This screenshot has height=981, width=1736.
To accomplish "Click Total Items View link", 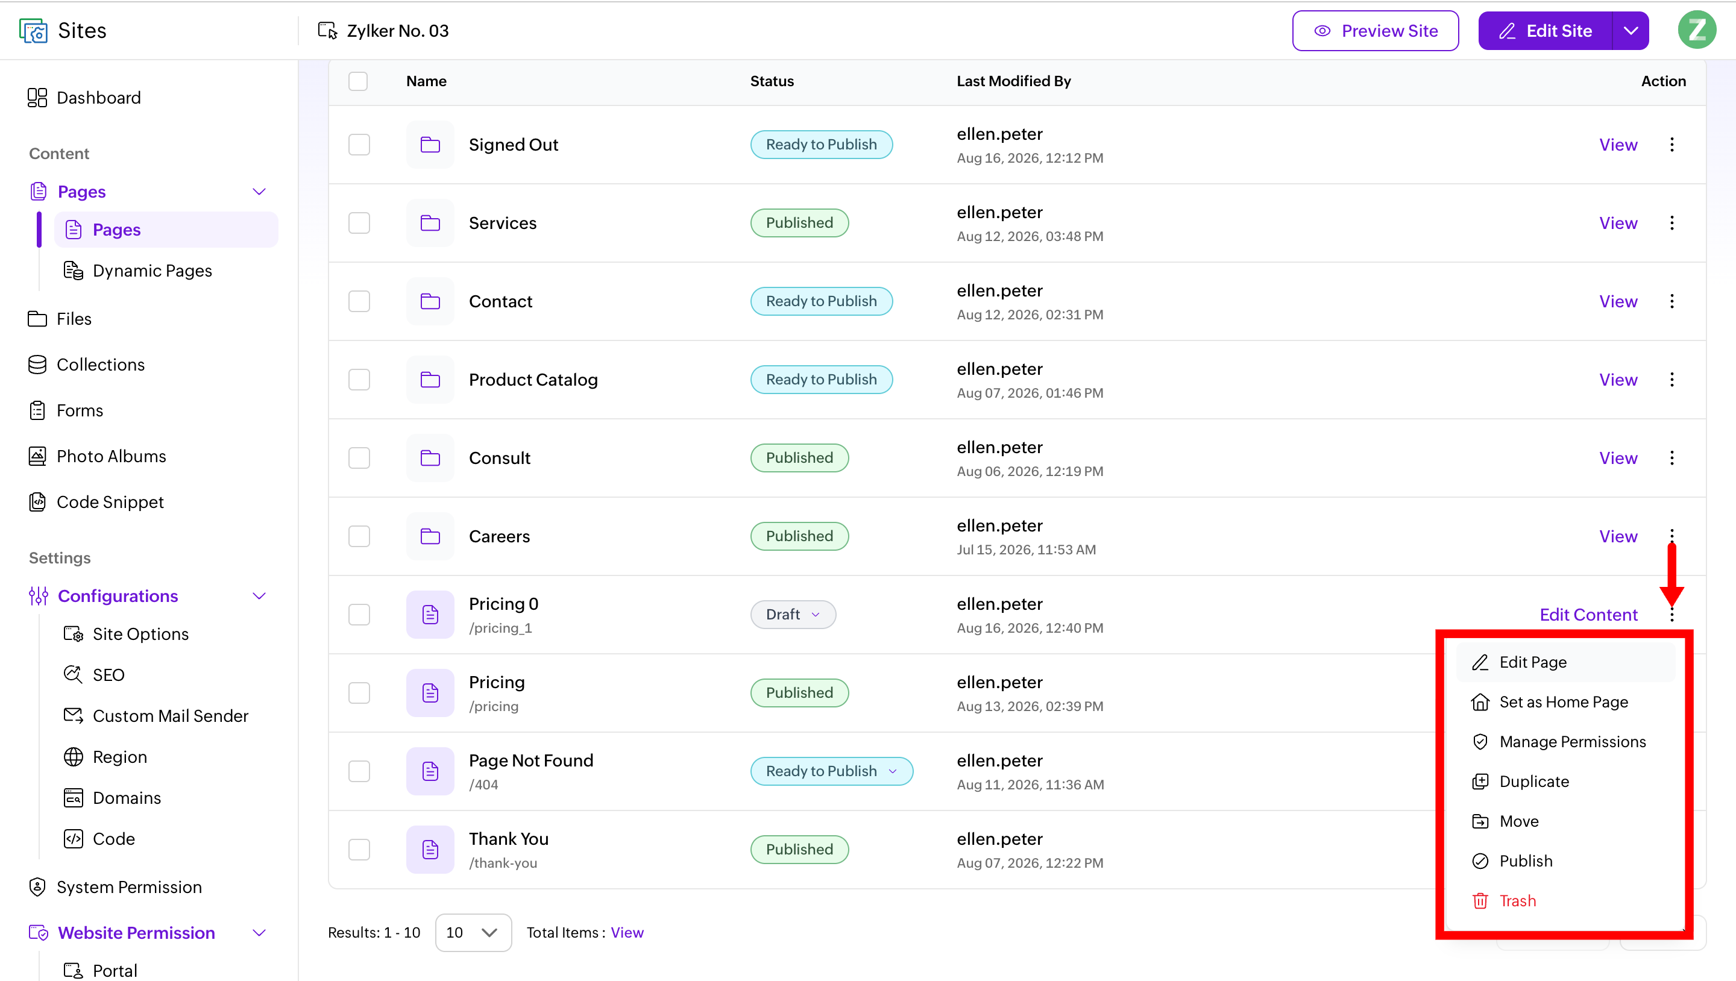I will tap(627, 933).
